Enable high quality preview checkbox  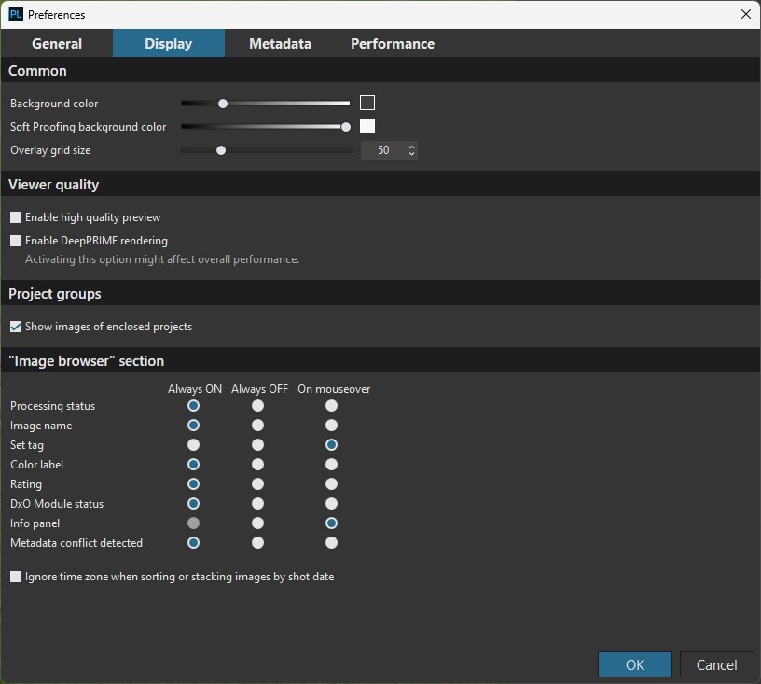point(16,217)
